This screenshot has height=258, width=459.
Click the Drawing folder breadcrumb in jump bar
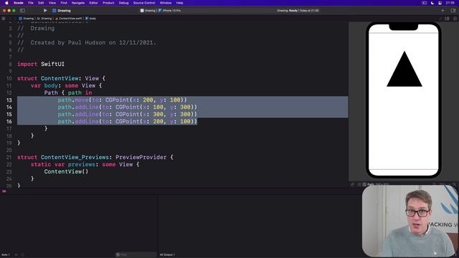click(44, 19)
